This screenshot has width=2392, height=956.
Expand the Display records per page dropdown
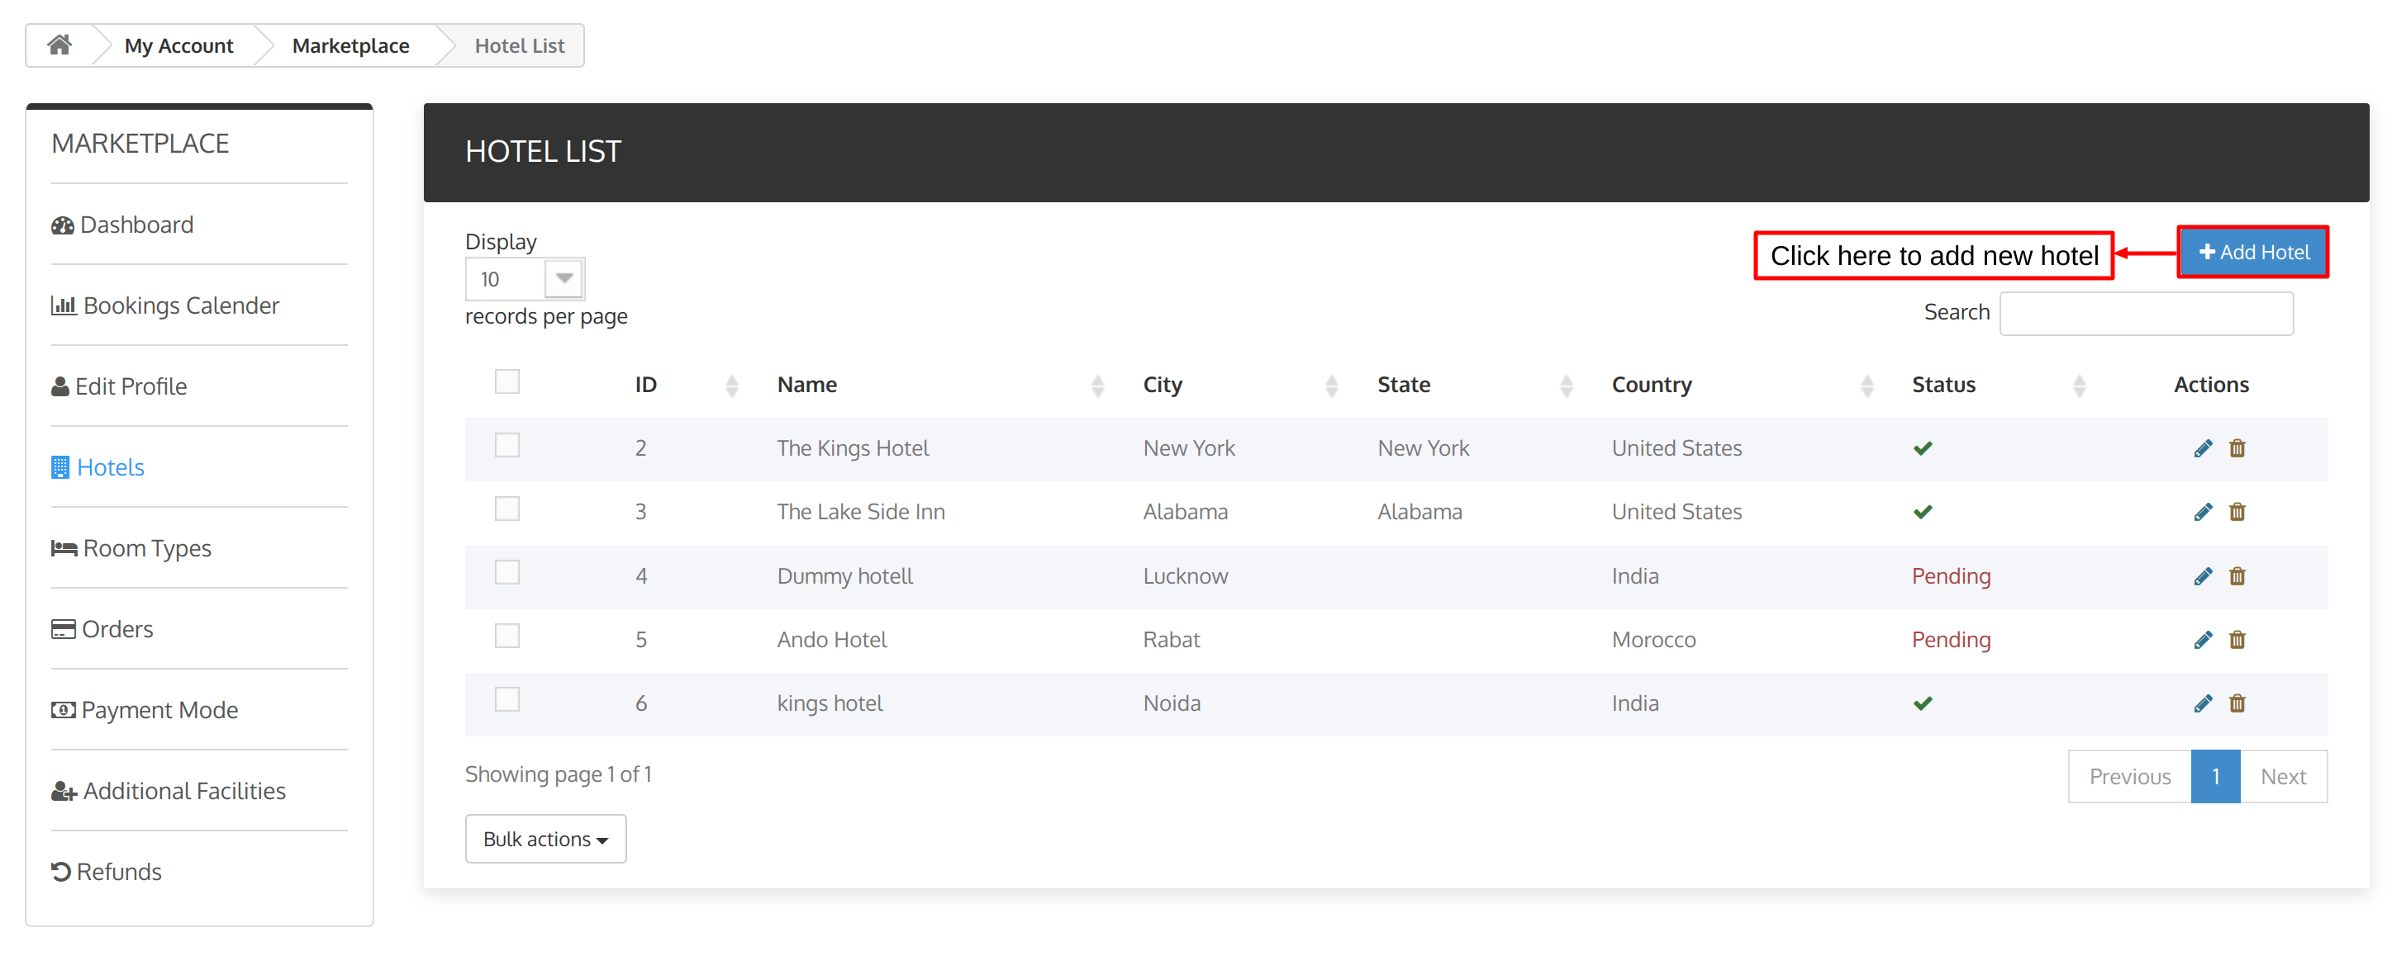(x=564, y=277)
